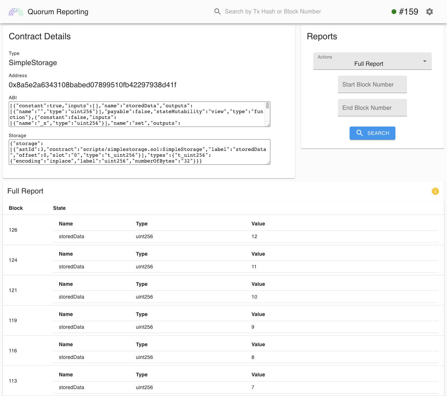Click the Quorum Reporting logo icon
The height and width of the screenshot is (396, 447).
[16, 12]
